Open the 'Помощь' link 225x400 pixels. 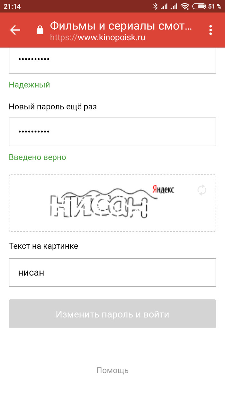[113, 370]
